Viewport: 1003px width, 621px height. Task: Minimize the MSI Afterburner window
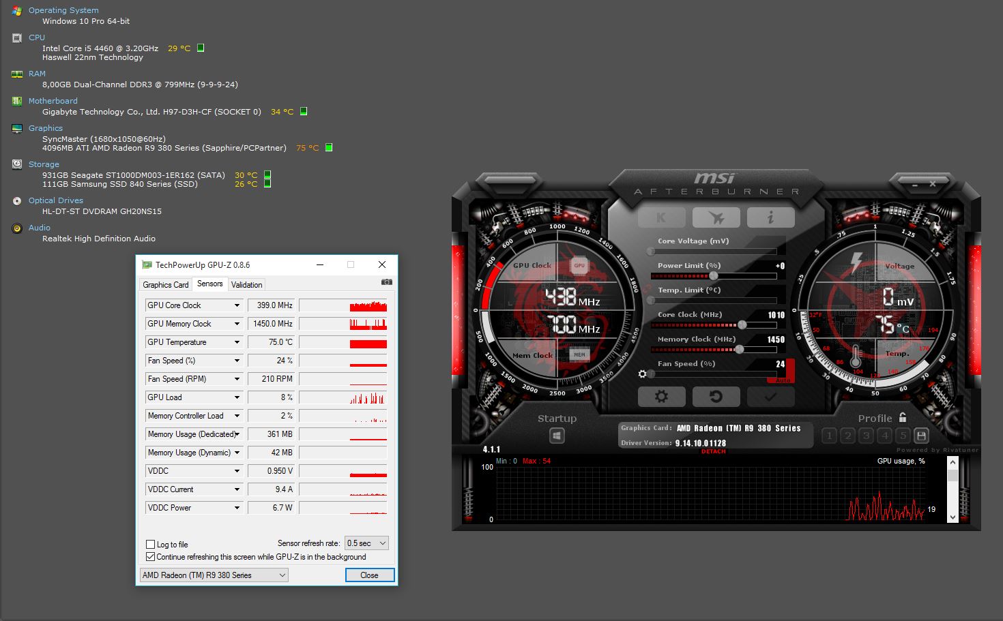click(915, 184)
